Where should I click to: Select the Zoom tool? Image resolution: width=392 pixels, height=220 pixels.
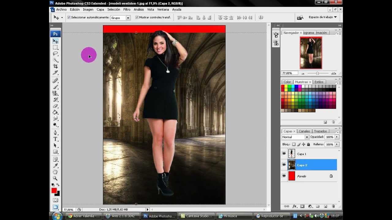(x=55, y=178)
